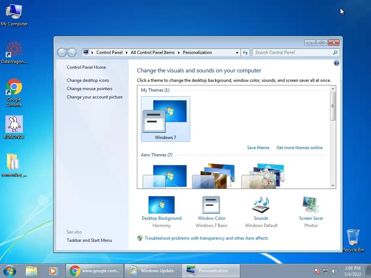The image size is (371, 278).
Task: Expand the arrow after Control Panel breadcrumb
Action: [x=126, y=52]
